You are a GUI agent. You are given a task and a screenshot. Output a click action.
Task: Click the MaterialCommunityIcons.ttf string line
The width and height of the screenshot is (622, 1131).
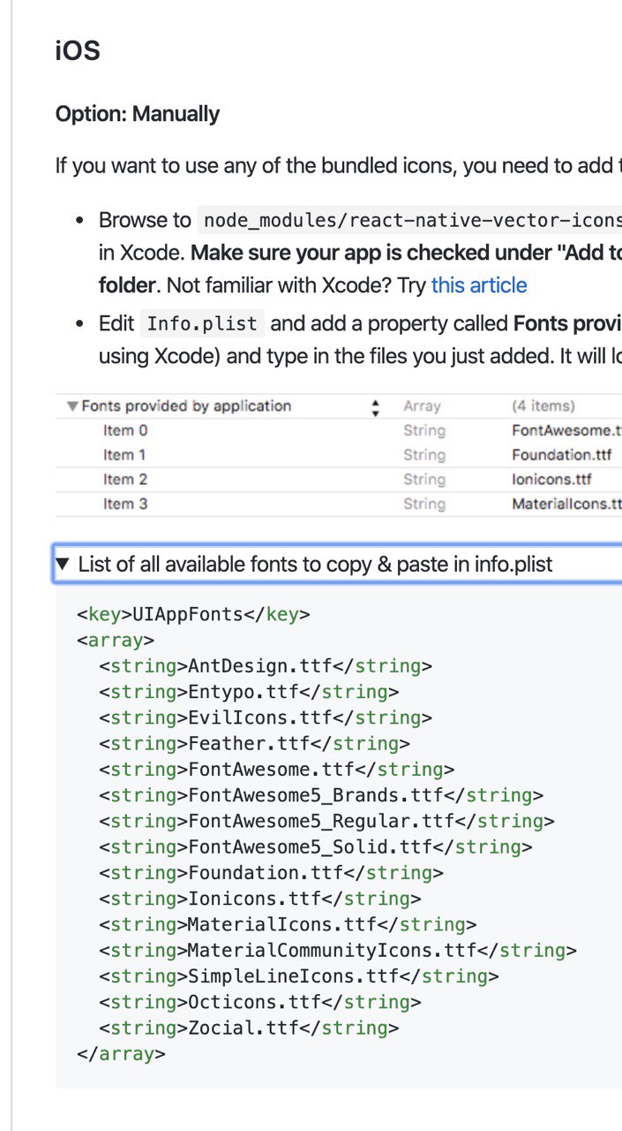[x=338, y=950]
